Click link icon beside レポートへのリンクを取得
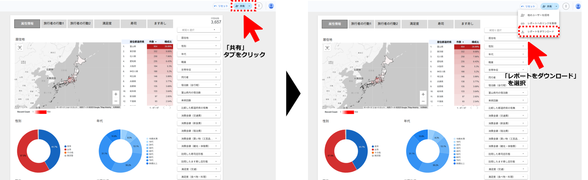The width and height of the screenshot is (588, 180). [x=523, y=23]
